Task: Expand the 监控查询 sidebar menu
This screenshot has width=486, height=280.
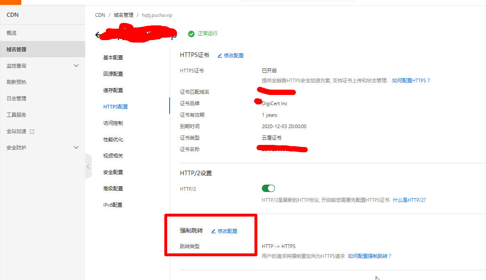Action: point(76,65)
